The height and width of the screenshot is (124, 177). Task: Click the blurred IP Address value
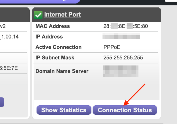[121, 37]
